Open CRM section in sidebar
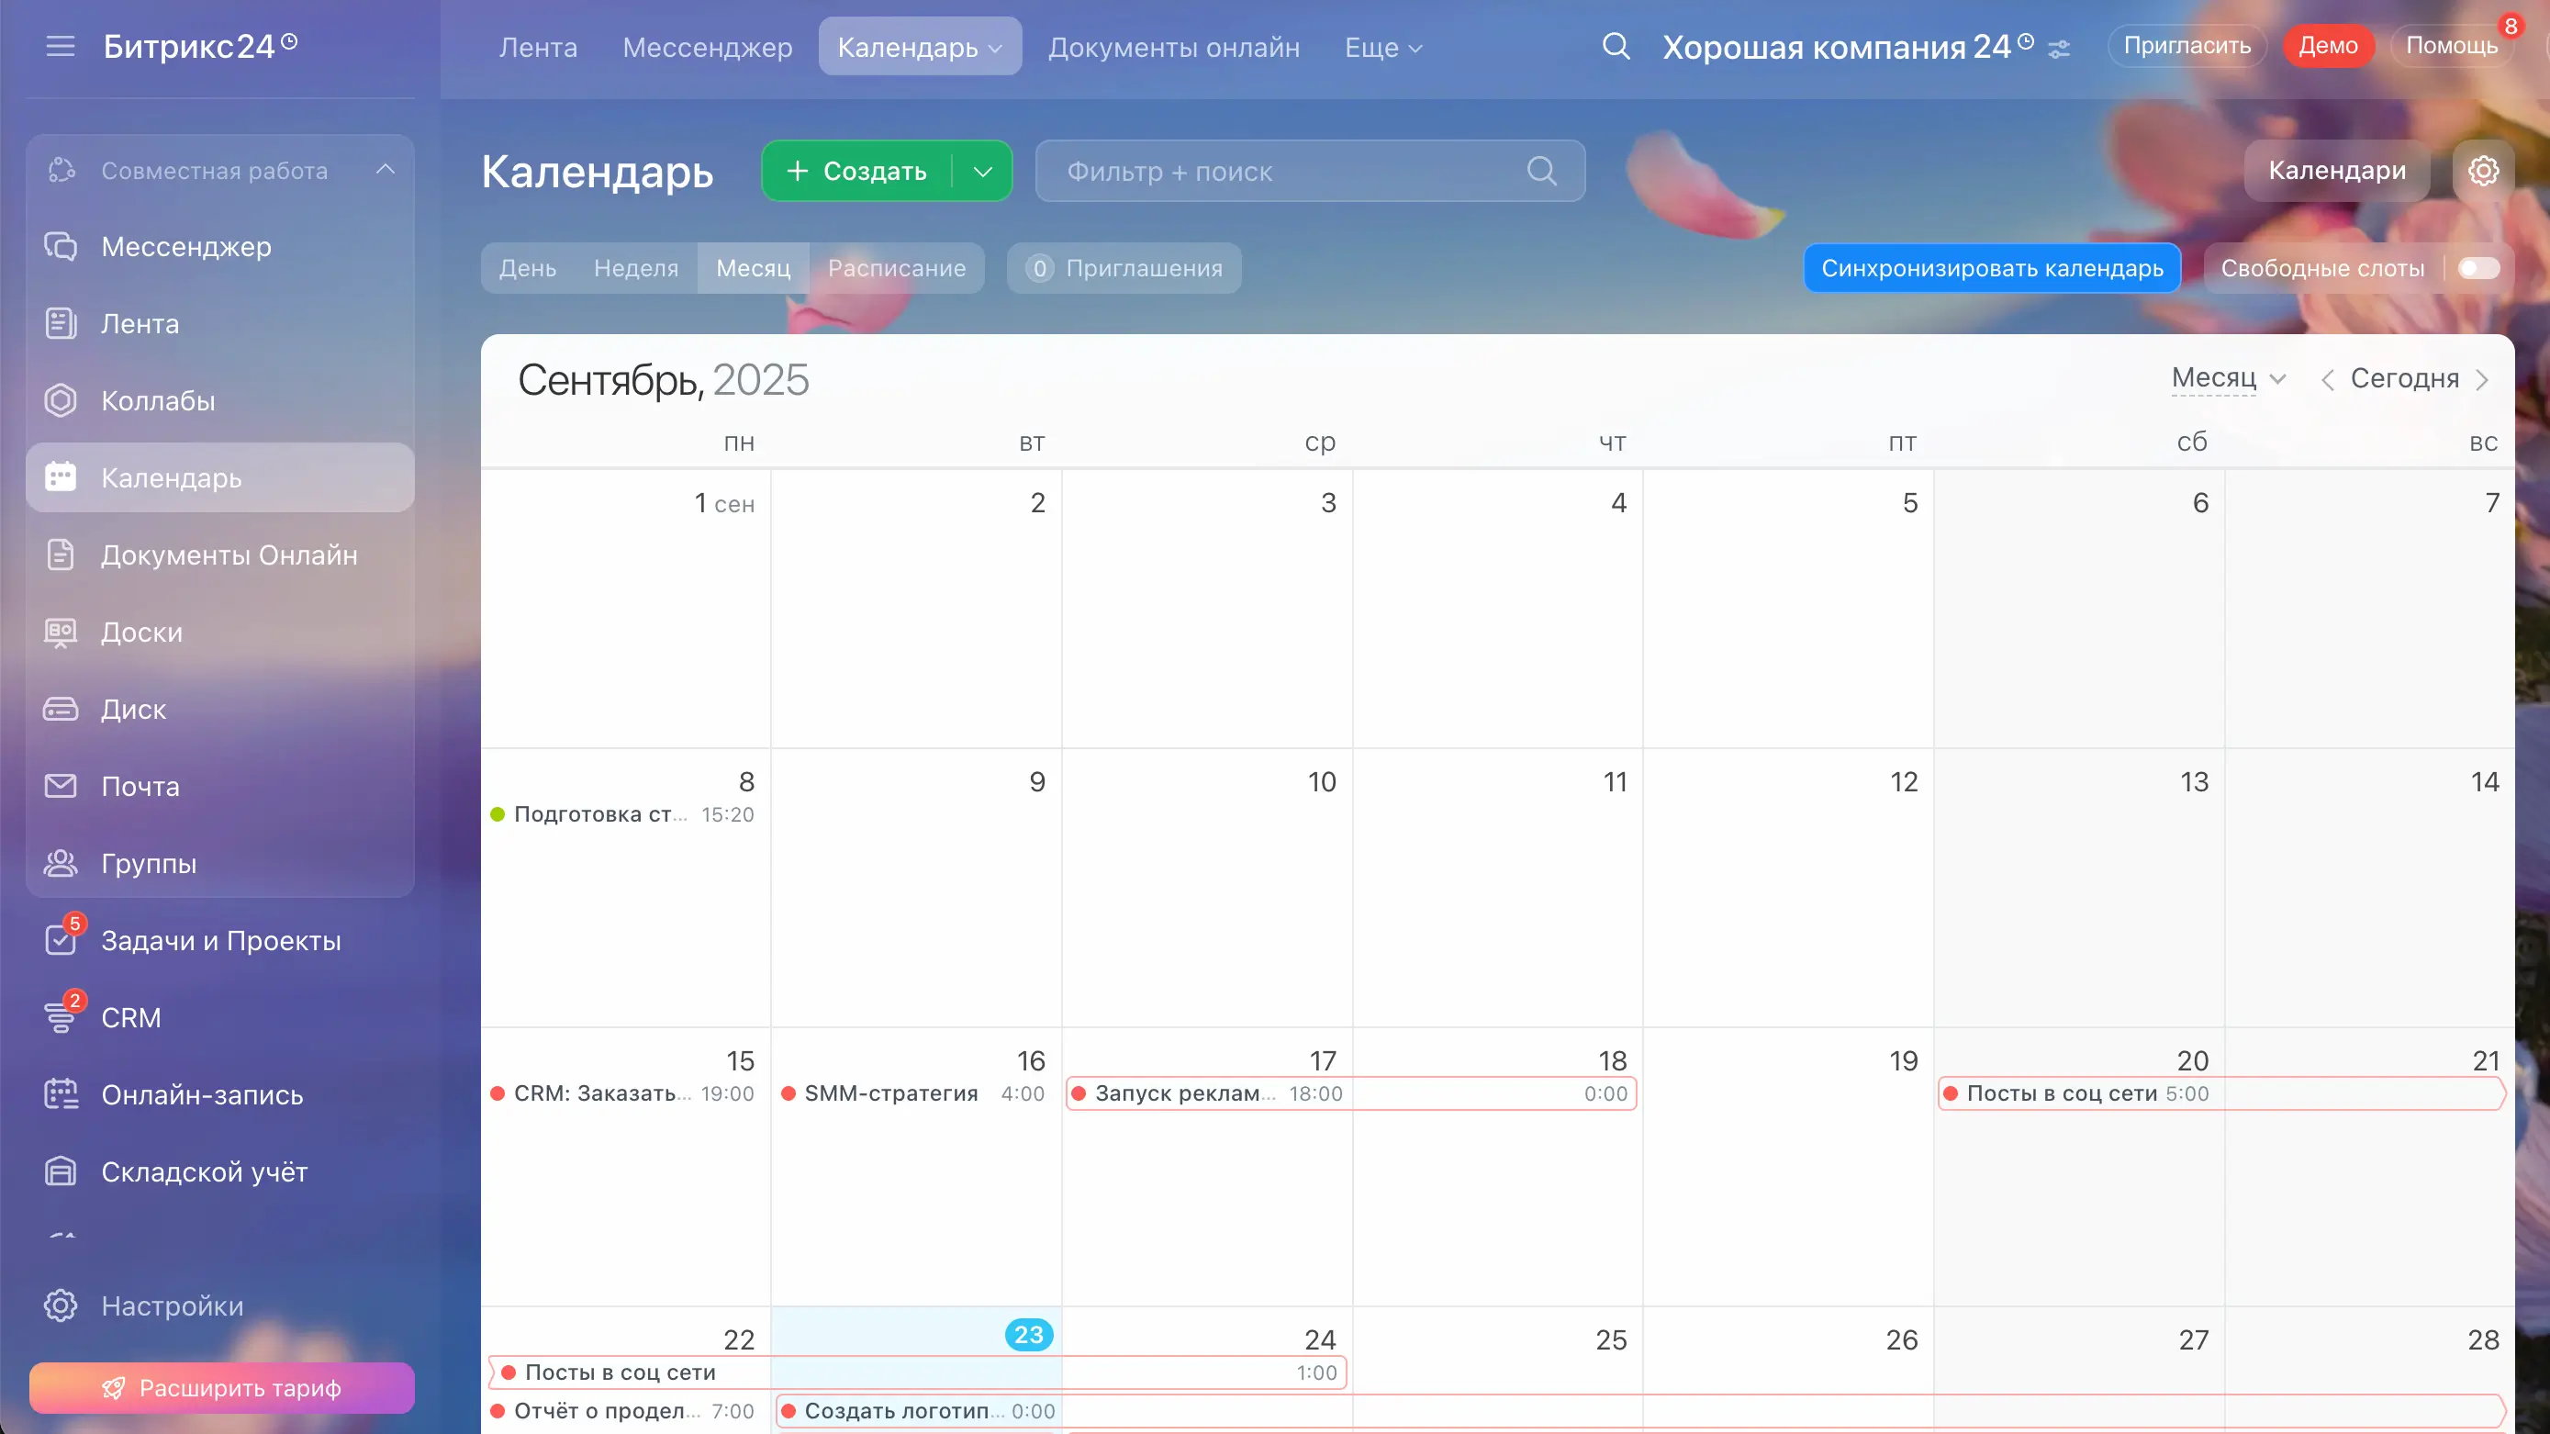Viewport: 2550px width, 1434px height. click(130, 1017)
